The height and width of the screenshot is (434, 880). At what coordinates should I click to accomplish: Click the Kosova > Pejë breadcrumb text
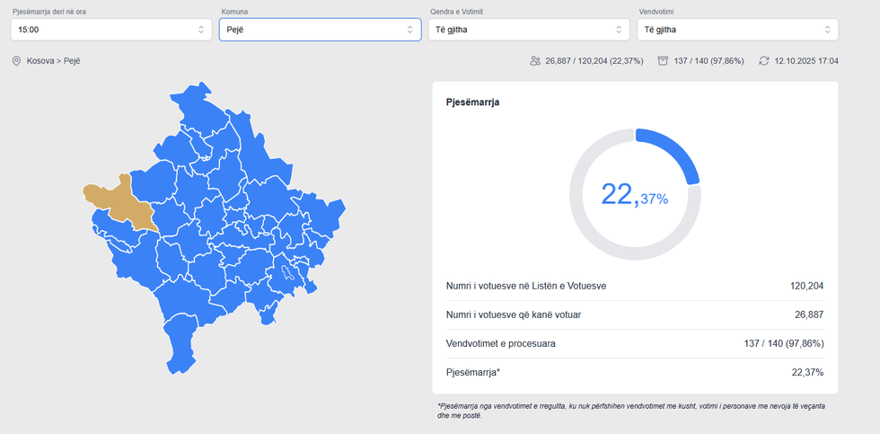(x=54, y=61)
